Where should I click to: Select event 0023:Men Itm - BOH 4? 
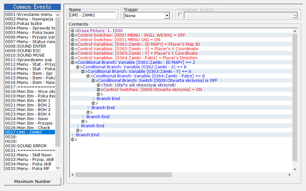click(30, 114)
